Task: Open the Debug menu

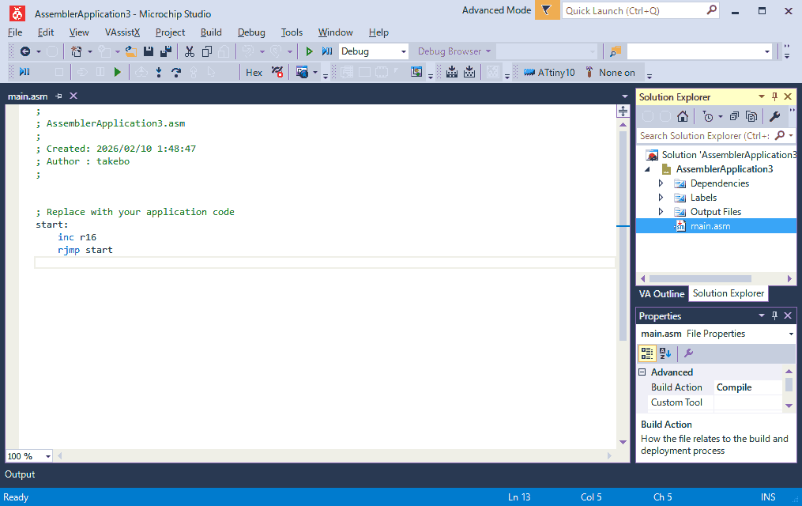Action: point(251,32)
